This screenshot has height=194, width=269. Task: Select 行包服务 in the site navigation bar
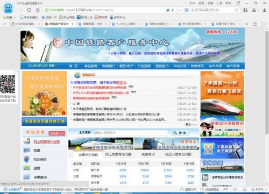(x=144, y=66)
